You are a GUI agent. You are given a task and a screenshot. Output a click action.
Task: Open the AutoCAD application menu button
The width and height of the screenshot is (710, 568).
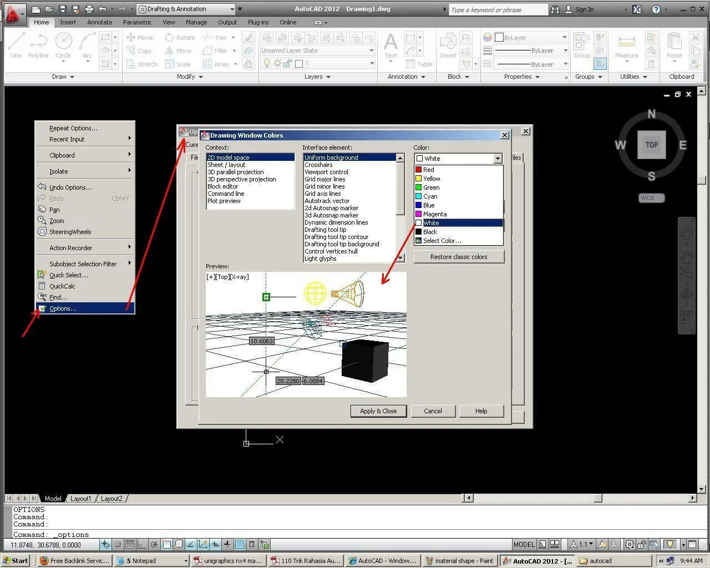click(15, 13)
